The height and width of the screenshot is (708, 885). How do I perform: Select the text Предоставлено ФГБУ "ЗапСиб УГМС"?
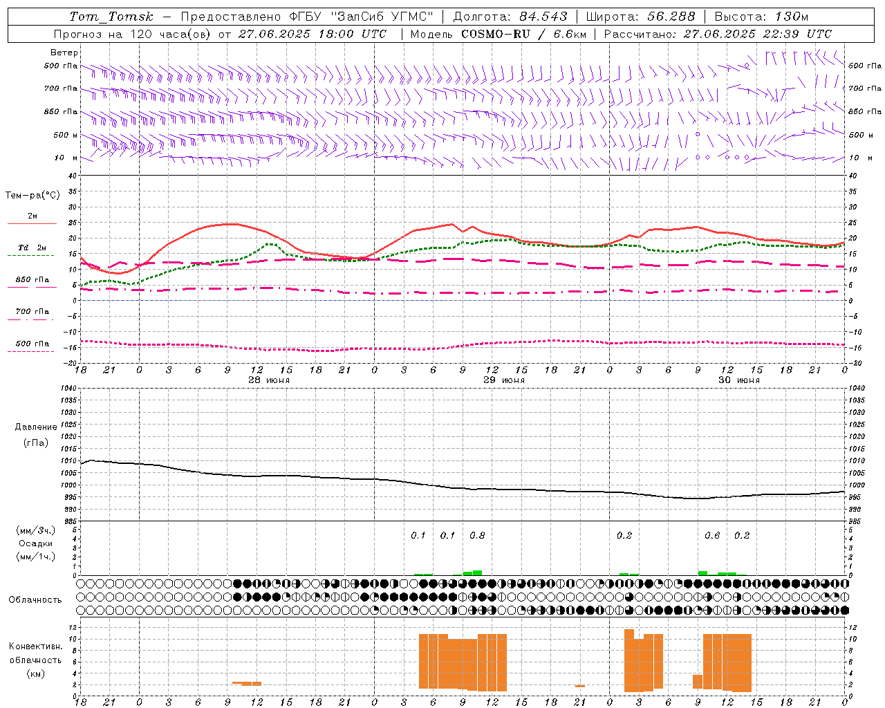[x=307, y=17]
